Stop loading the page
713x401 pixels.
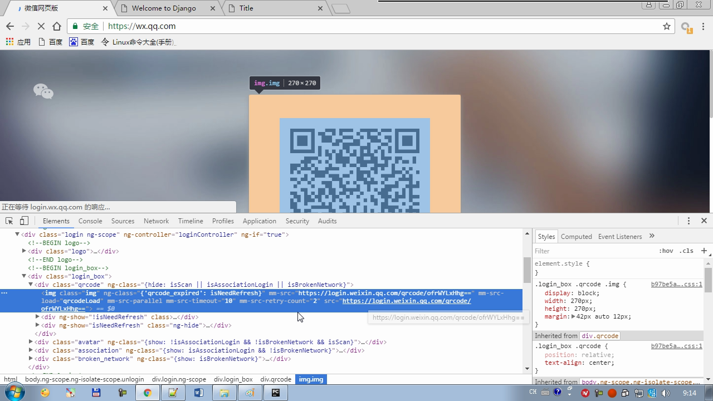(41, 26)
